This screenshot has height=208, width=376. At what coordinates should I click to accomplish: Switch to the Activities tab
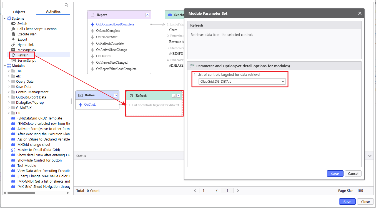[x=53, y=12]
